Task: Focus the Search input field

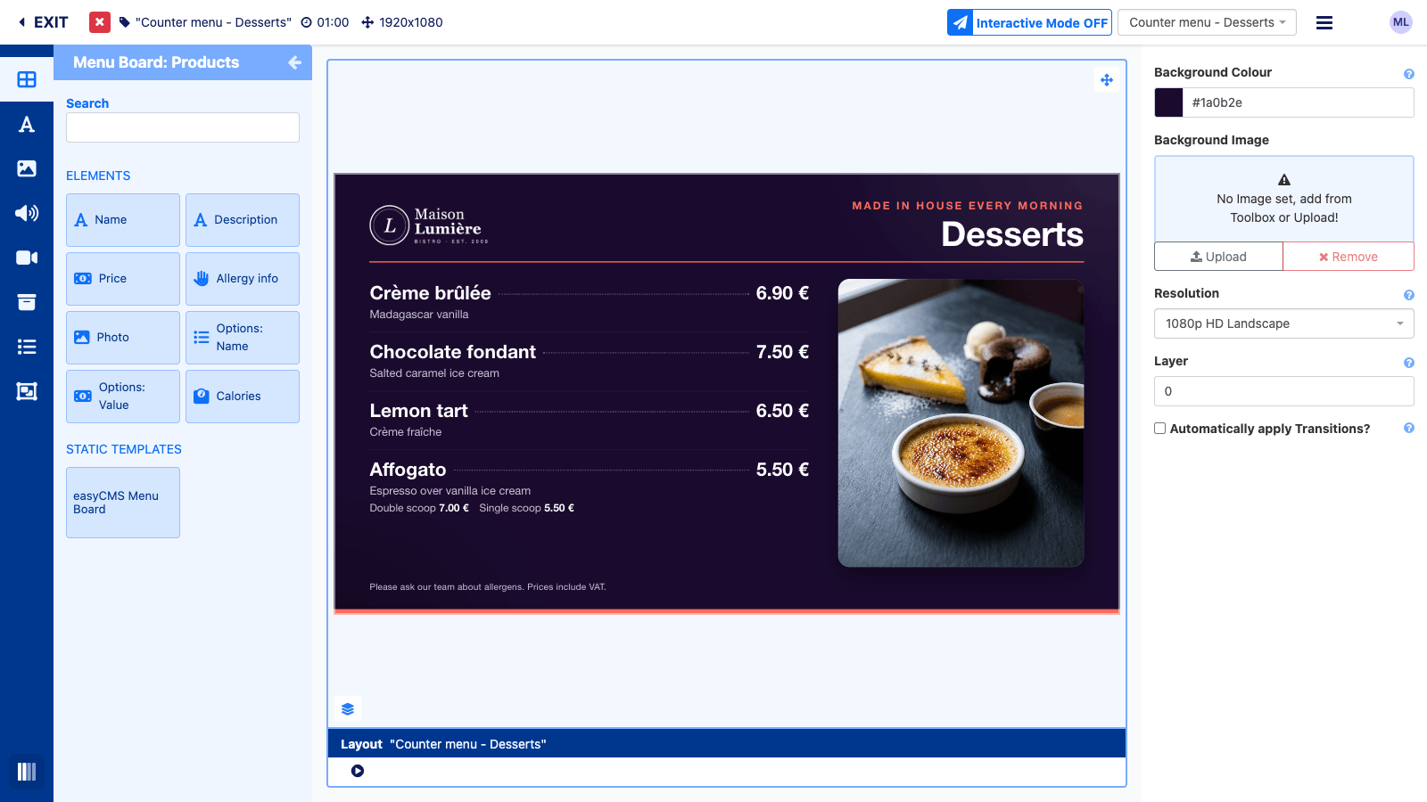Action: click(x=183, y=127)
